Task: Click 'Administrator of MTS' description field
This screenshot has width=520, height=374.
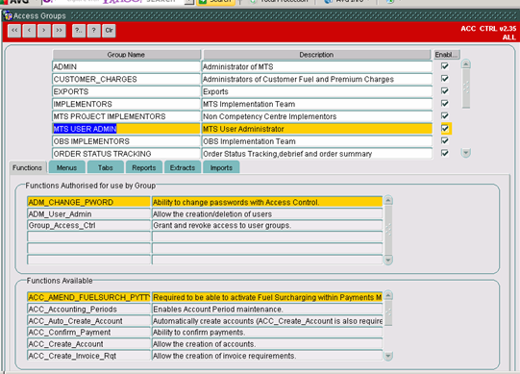Action: tap(317, 66)
